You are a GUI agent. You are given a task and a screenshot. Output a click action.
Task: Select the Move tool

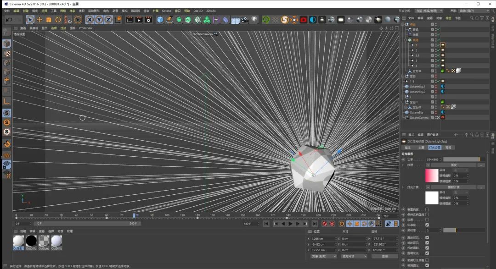(x=39, y=20)
